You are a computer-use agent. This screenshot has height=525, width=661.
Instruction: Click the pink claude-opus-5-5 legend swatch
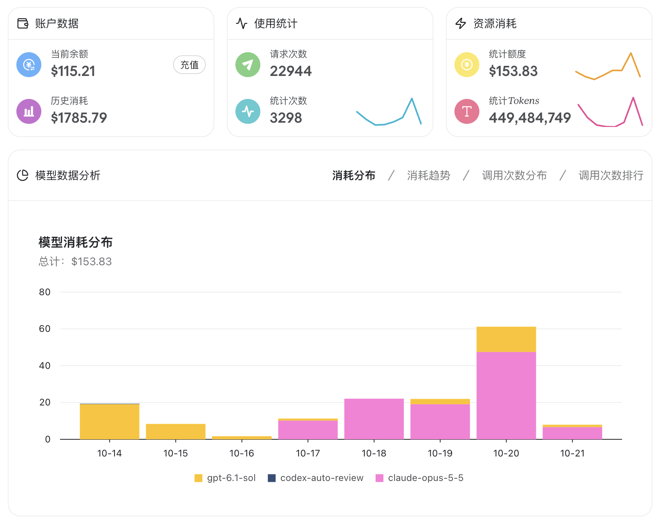[379, 478]
